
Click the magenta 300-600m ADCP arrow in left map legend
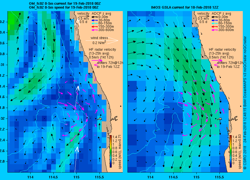(x=94, y=30)
